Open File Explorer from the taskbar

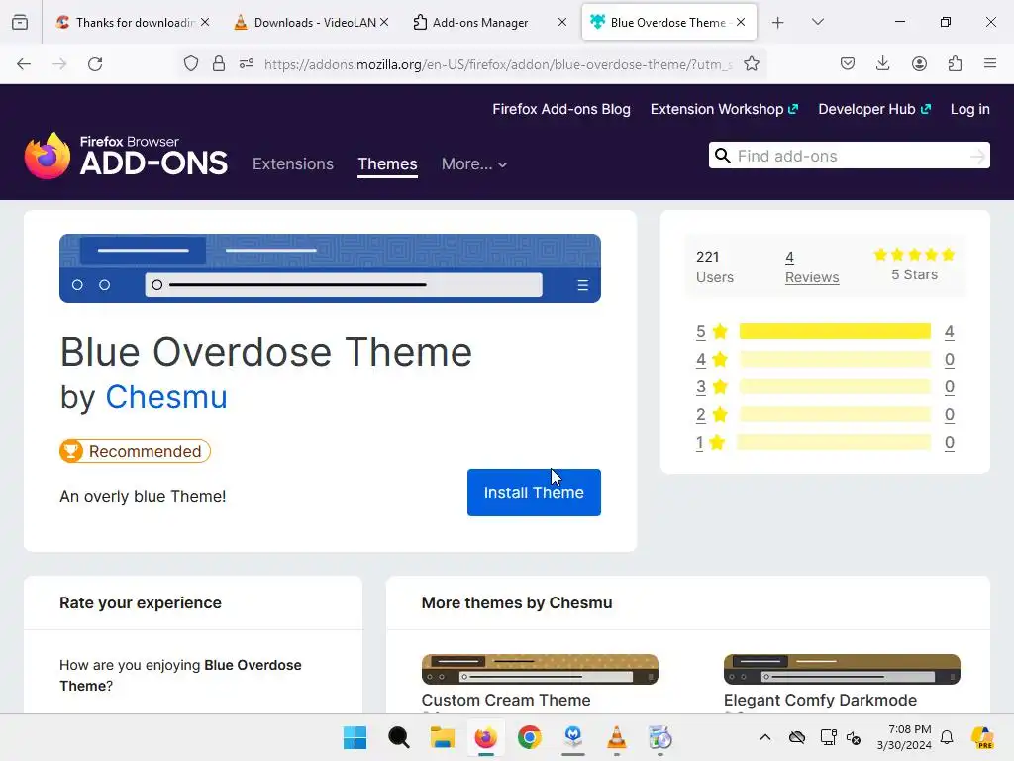443,737
